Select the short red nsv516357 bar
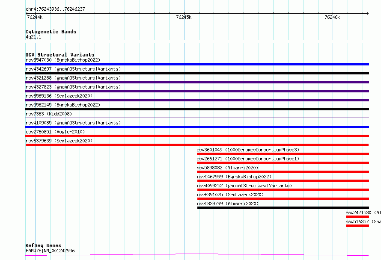This screenshot has width=381, height=260. (x=357, y=226)
